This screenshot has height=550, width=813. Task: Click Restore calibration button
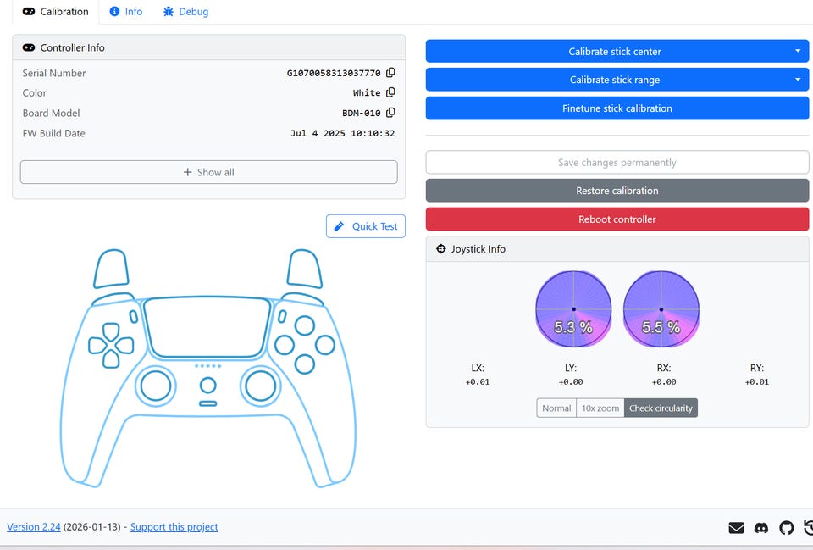[x=617, y=191]
